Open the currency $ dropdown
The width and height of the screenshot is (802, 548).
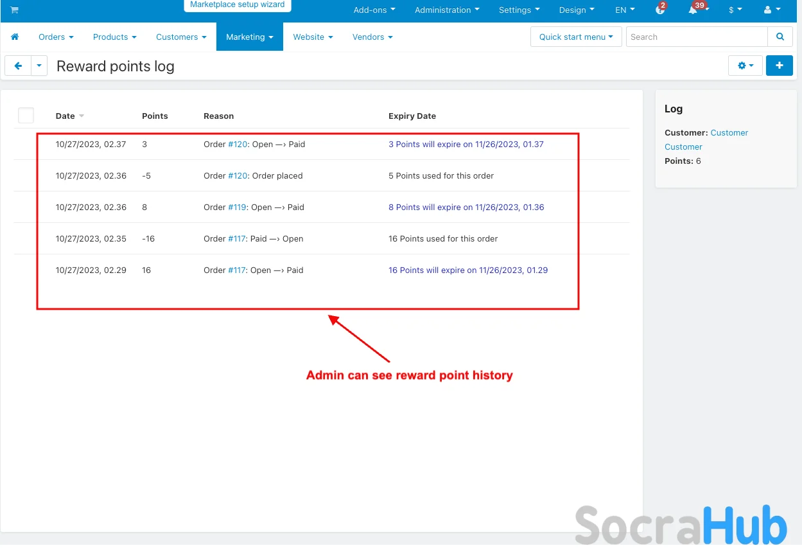click(735, 10)
